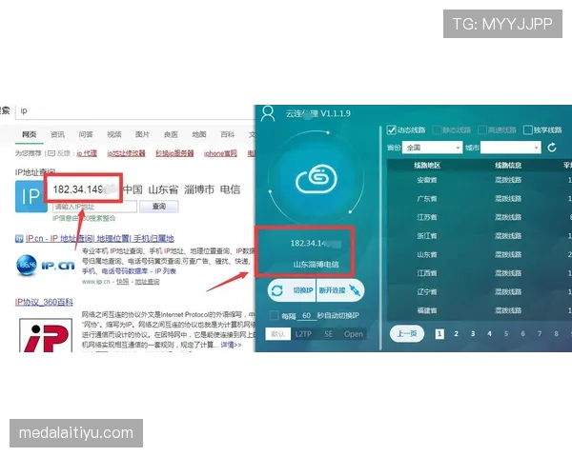The width and height of the screenshot is (572, 457).
Task: Click the 断开连接 plug icon
Action: [355, 290]
